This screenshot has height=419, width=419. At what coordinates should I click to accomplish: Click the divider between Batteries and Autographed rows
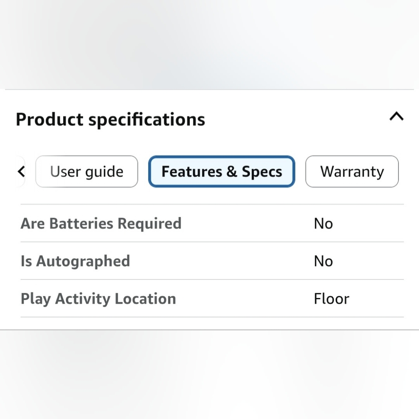pyautogui.click(x=212, y=242)
